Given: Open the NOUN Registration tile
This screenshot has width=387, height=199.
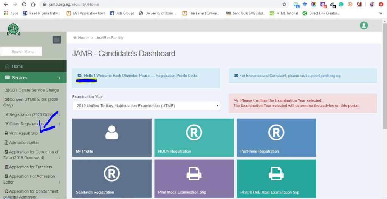Looking at the screenshot, I should pyautogui.click(x=193, y=137).
